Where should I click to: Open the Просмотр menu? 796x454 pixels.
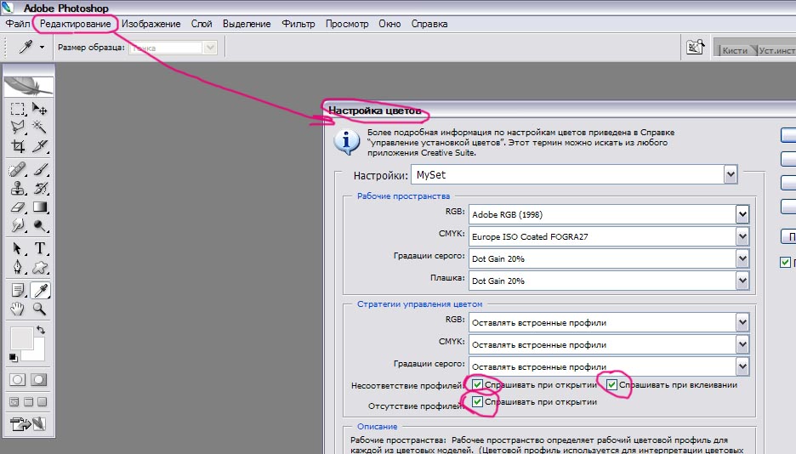[347, 24]
